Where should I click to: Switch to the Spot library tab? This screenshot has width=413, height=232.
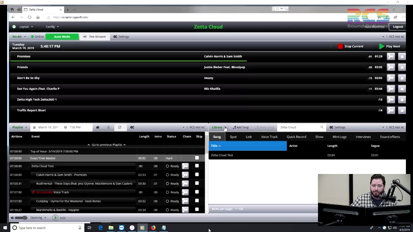coord(233,137)
